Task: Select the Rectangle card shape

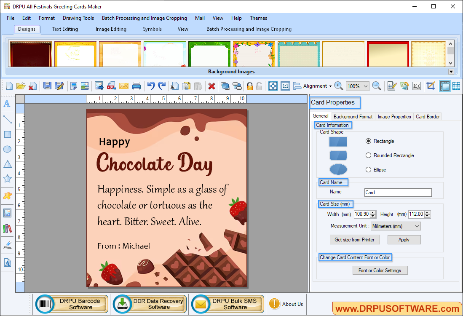Action: tap(368, 141)
